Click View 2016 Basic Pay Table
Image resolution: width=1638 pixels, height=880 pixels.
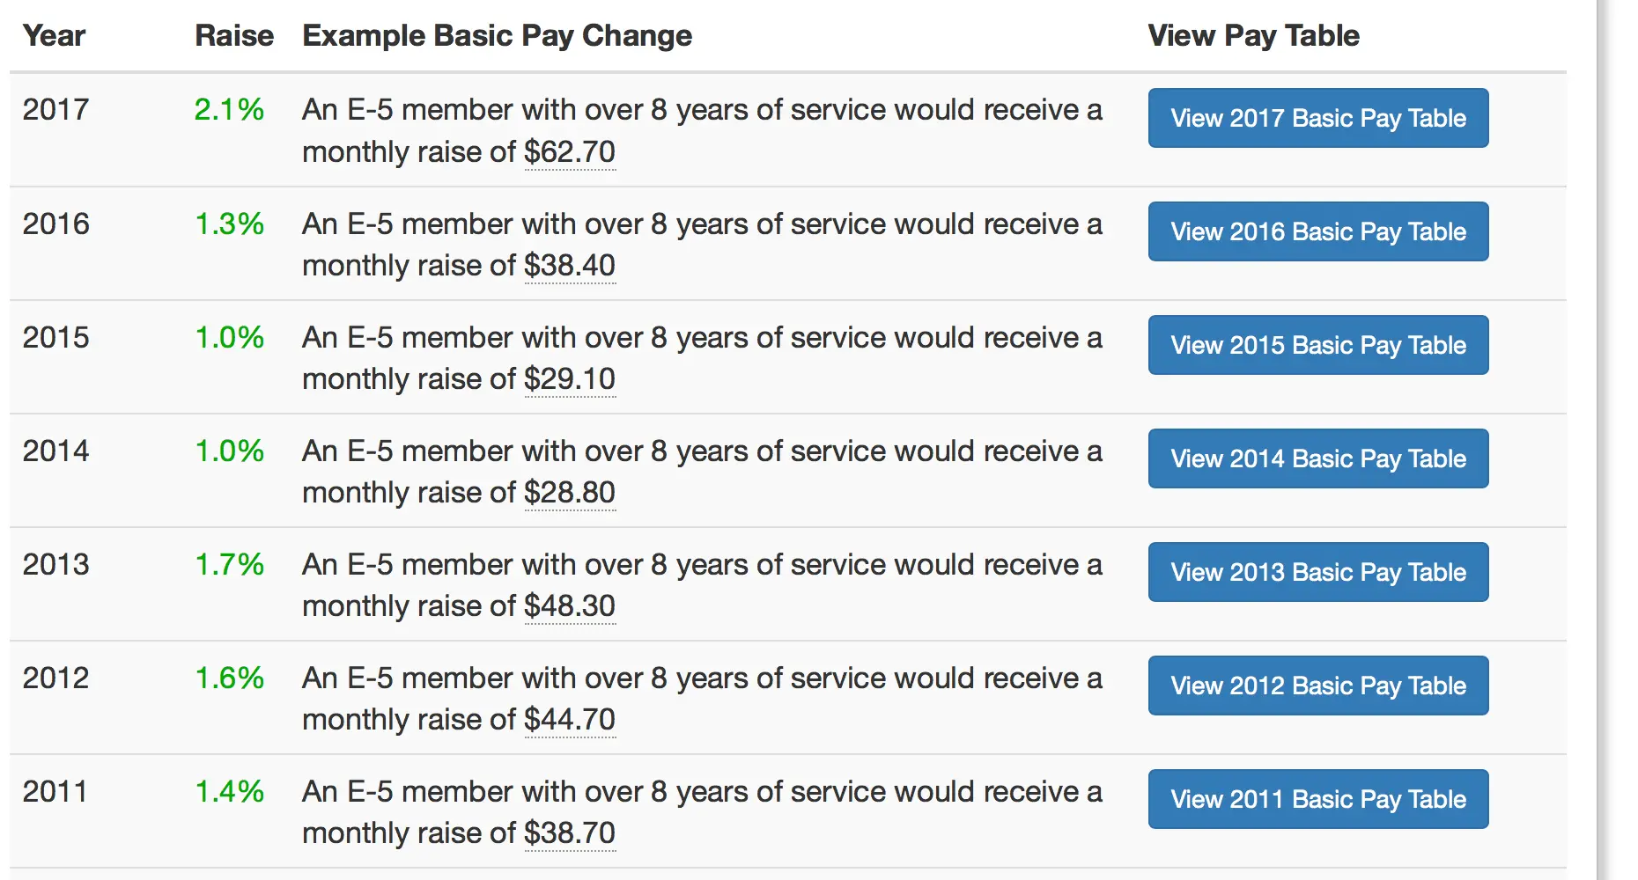pyautogui.click(x=1317, y=231)
